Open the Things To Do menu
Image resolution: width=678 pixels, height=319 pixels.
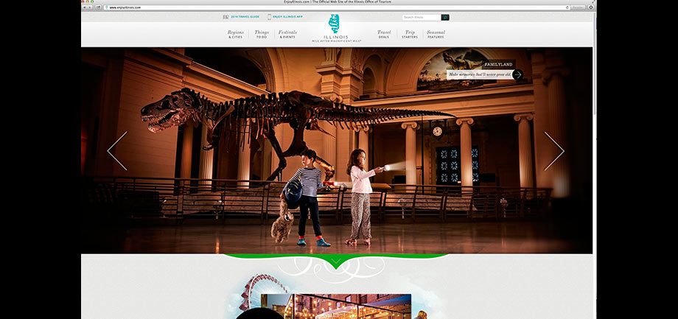(262, 34)
